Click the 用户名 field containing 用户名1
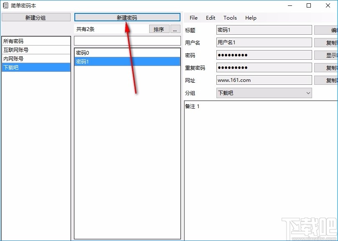Image resolution: width=338 pixels, height=241 pixels. tap(264, 43)
